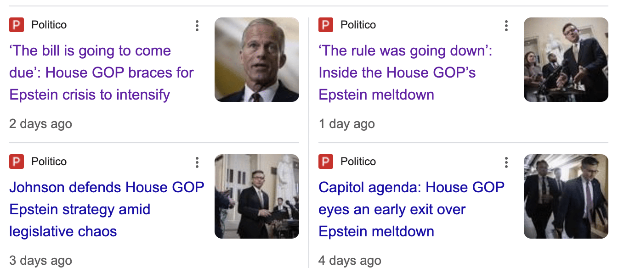Viewport: 624px width, 279px height.
Task: Click the '3 days ago' timestamp
Action: [40, 261]
